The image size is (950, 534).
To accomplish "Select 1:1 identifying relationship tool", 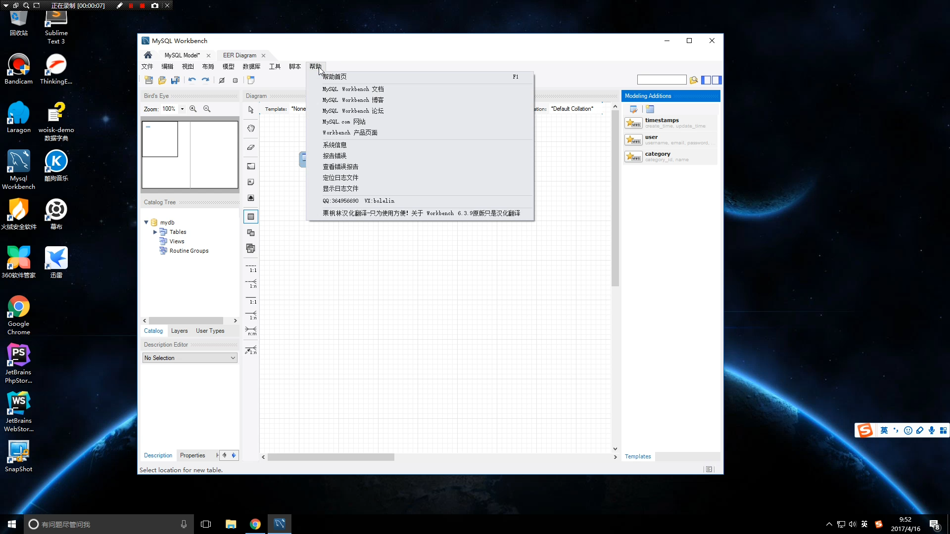I will click(x=251, y=300).
